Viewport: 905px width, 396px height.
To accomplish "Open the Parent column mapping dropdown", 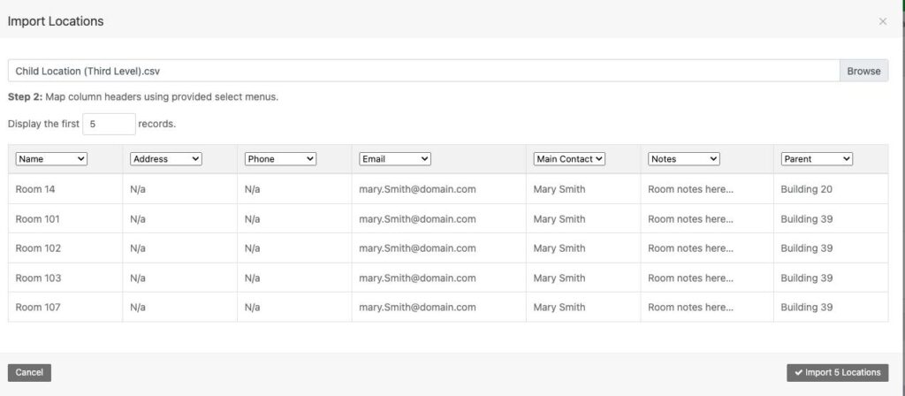I will tap(817, 159).
